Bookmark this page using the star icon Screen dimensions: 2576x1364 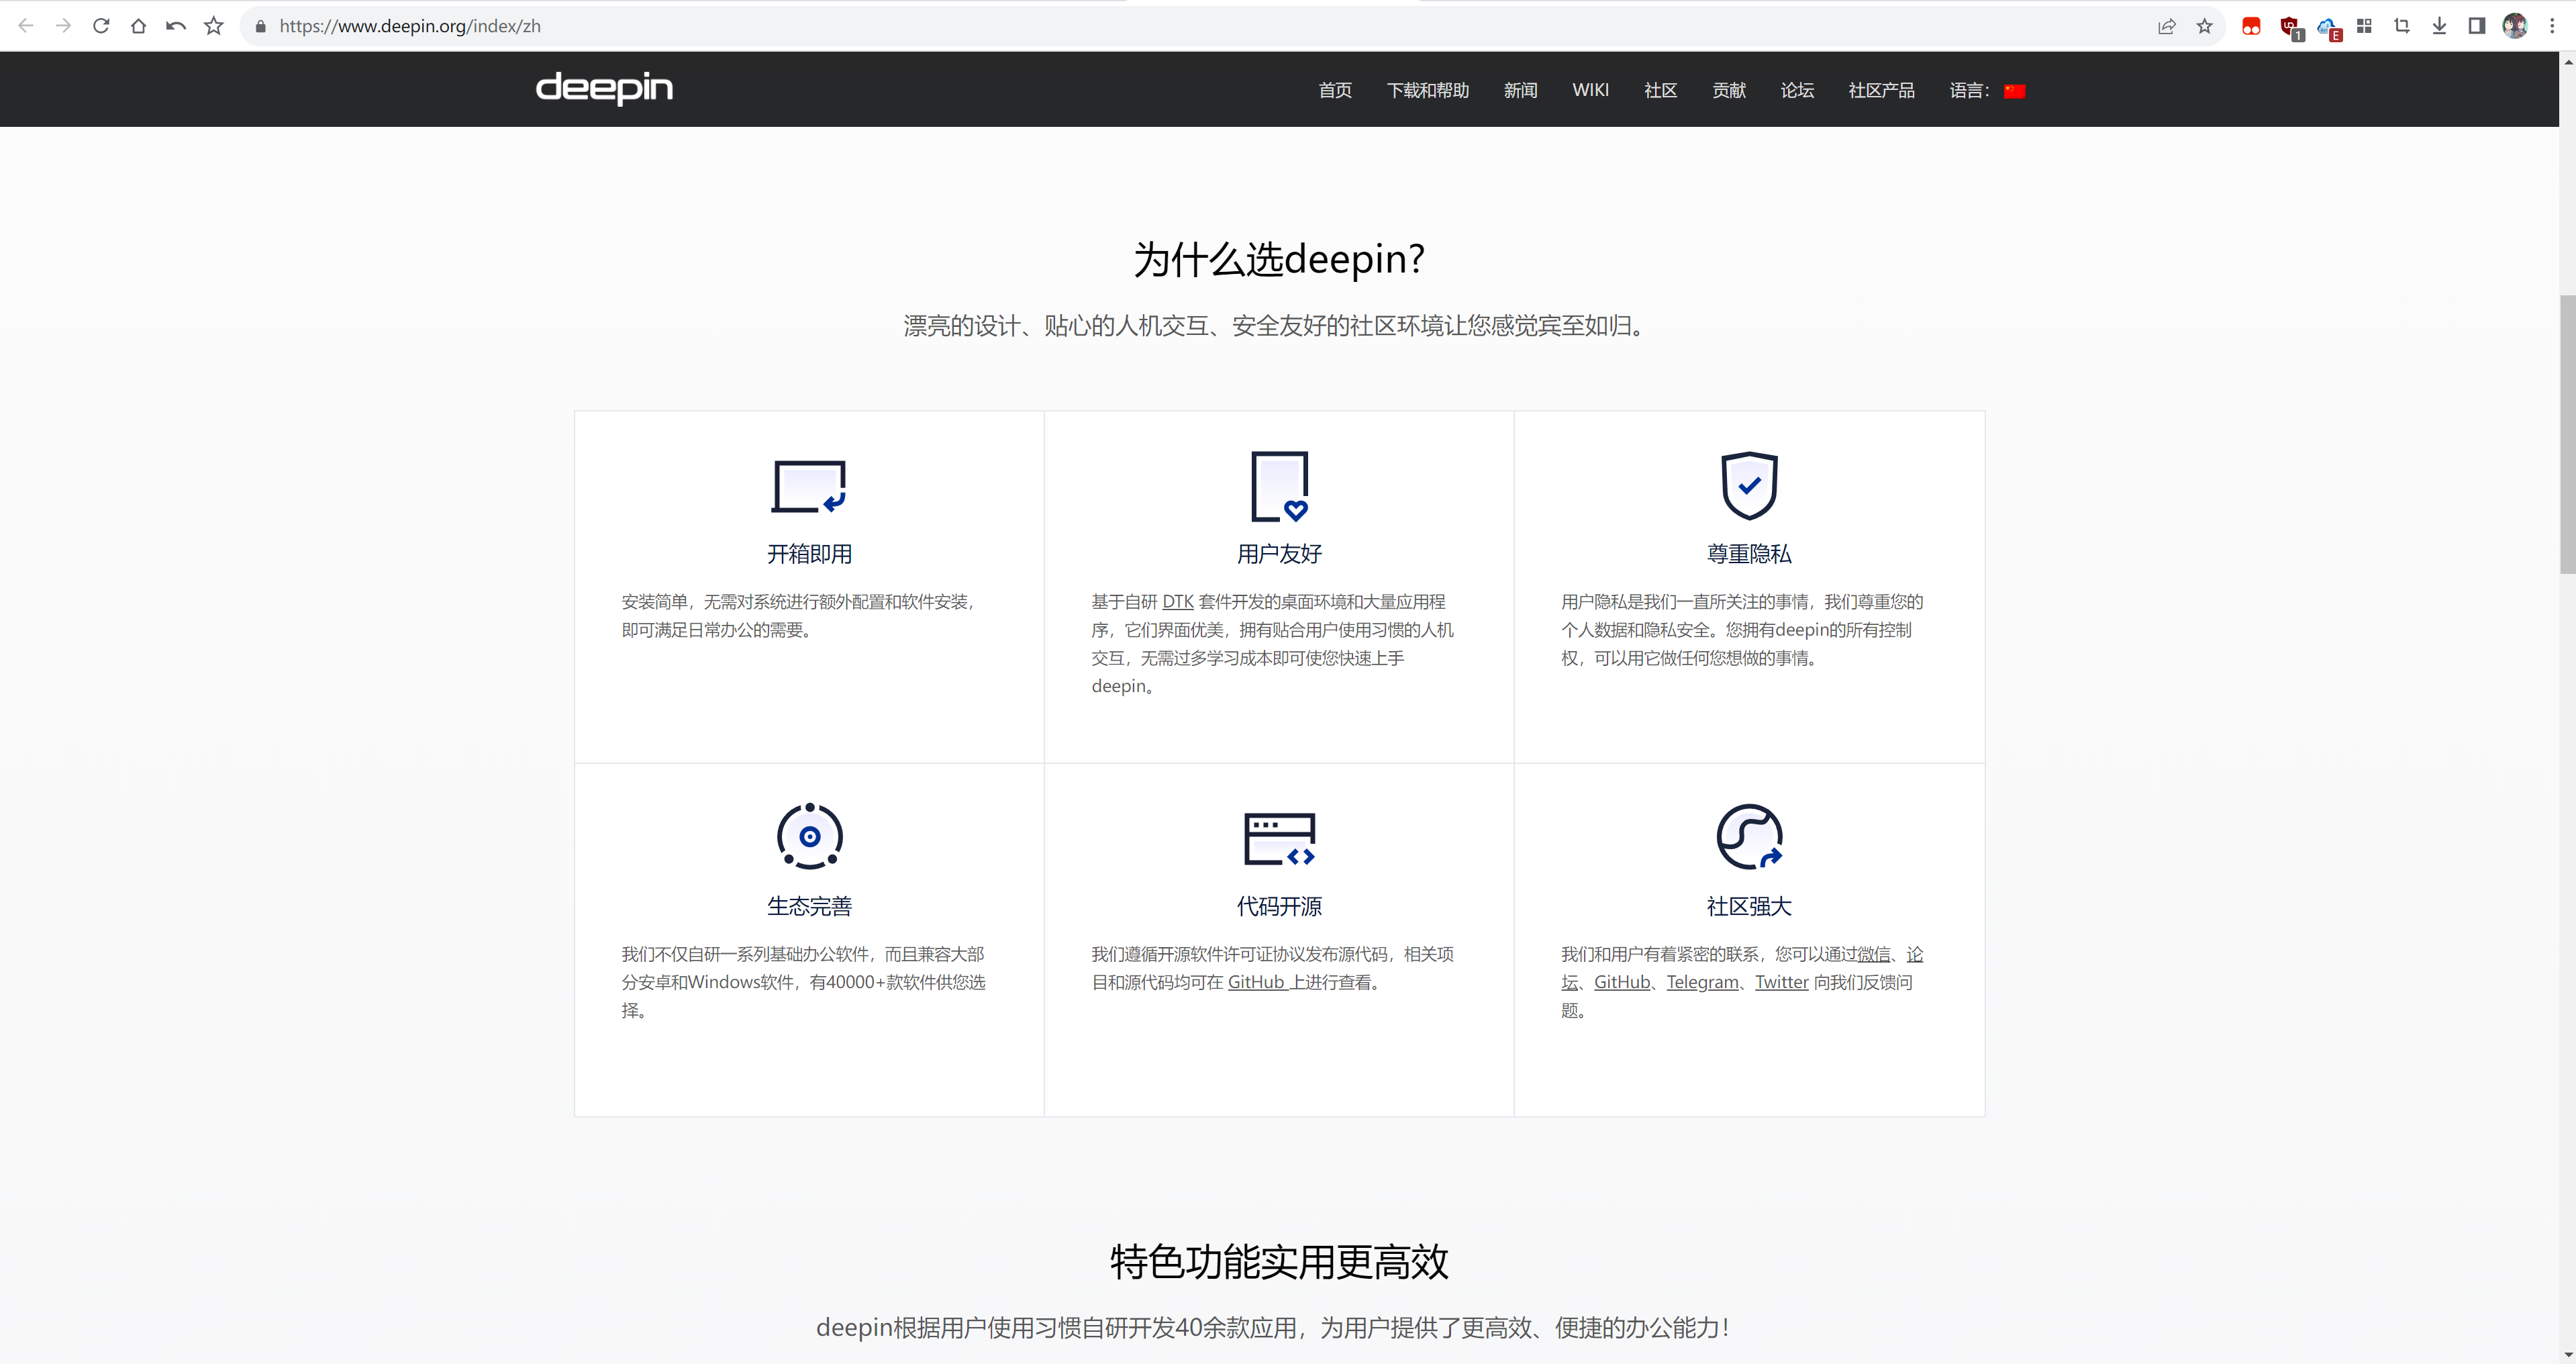(x=2204, y=26)
